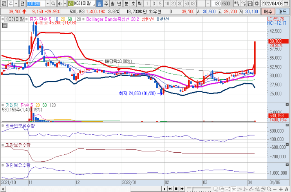This screenshot has height=192, width=291.
Task: Click the horizontal chart scrollbar track
Action: pyautogui.click(x=83, y=189)
